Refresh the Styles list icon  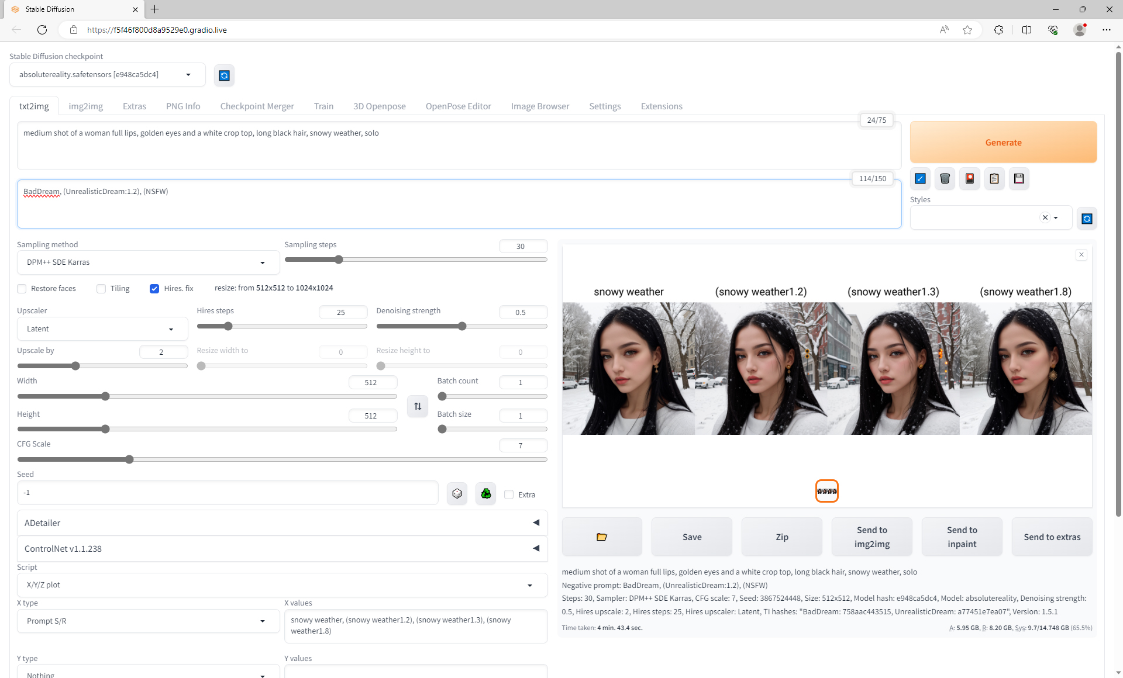pyautogui.click(x=1087, y=219)
